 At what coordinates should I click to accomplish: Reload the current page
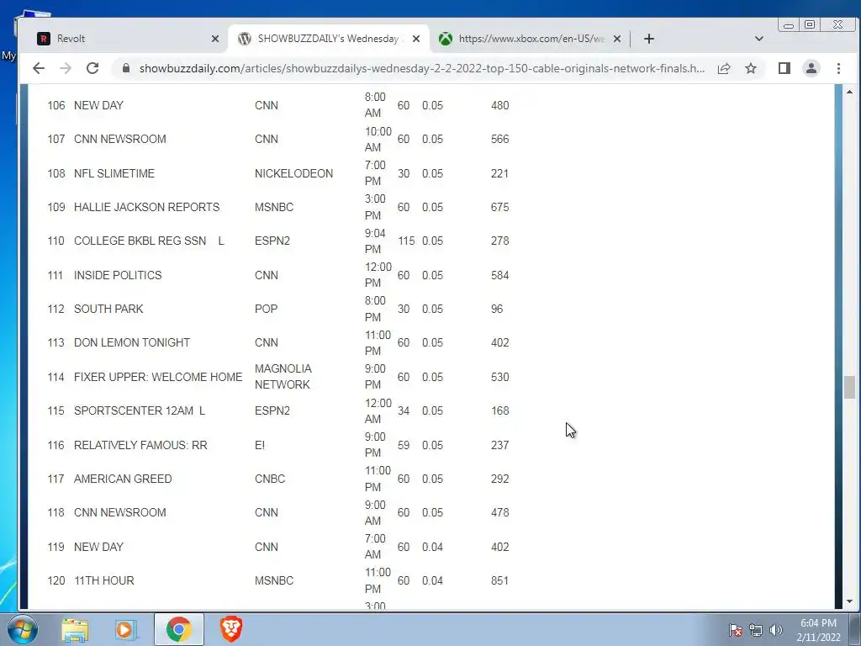(92, 68)
